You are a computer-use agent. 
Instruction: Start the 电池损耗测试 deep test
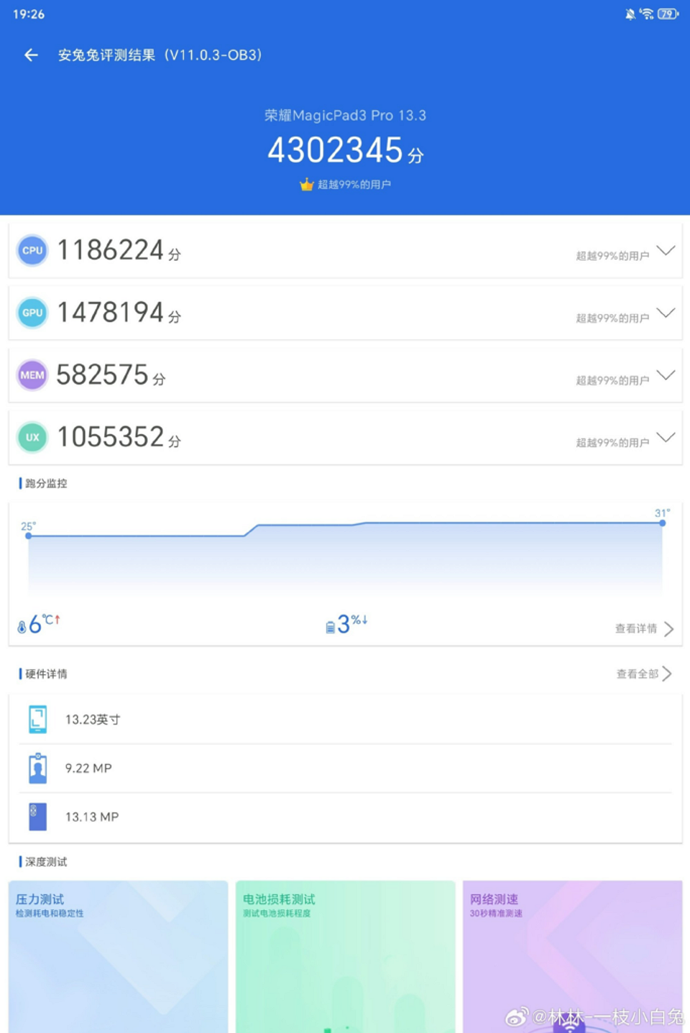tap(345, 956)
